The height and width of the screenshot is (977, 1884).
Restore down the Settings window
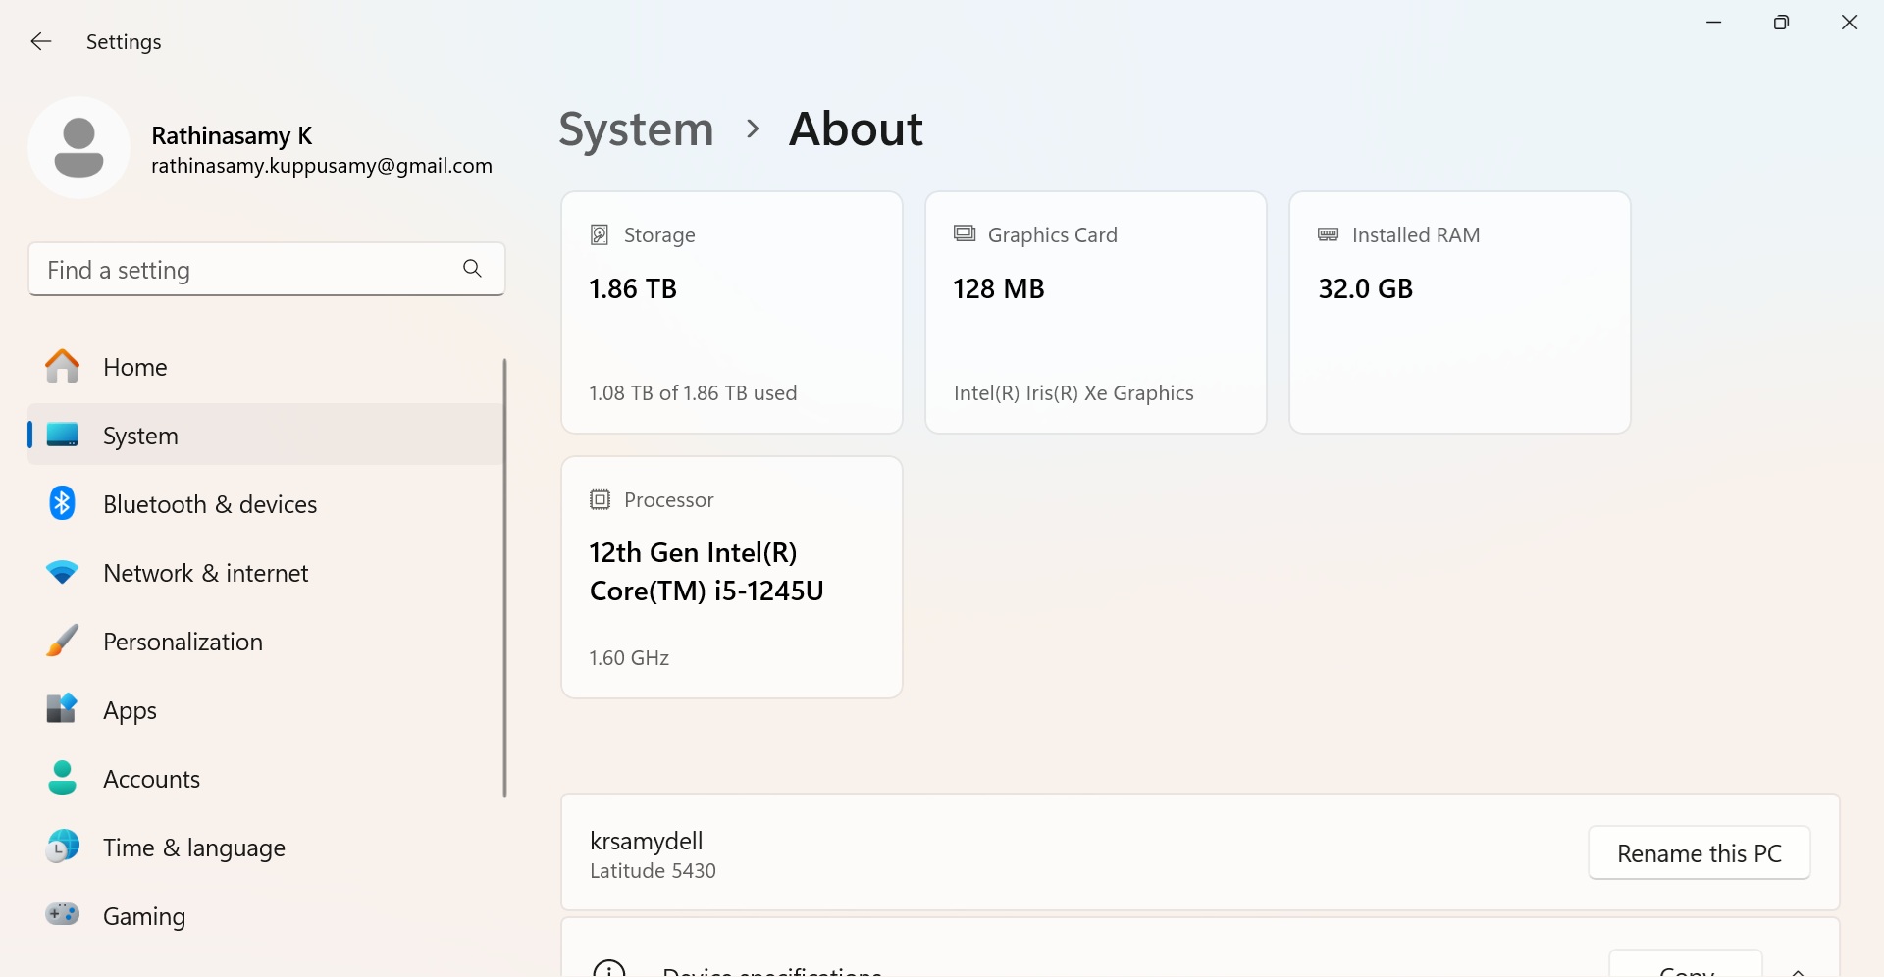(1781, 22)
